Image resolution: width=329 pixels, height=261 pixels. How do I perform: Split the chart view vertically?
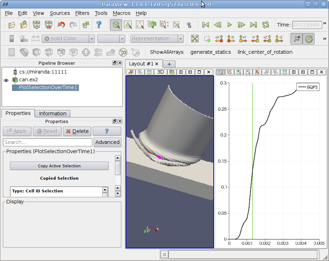[303, 72]
